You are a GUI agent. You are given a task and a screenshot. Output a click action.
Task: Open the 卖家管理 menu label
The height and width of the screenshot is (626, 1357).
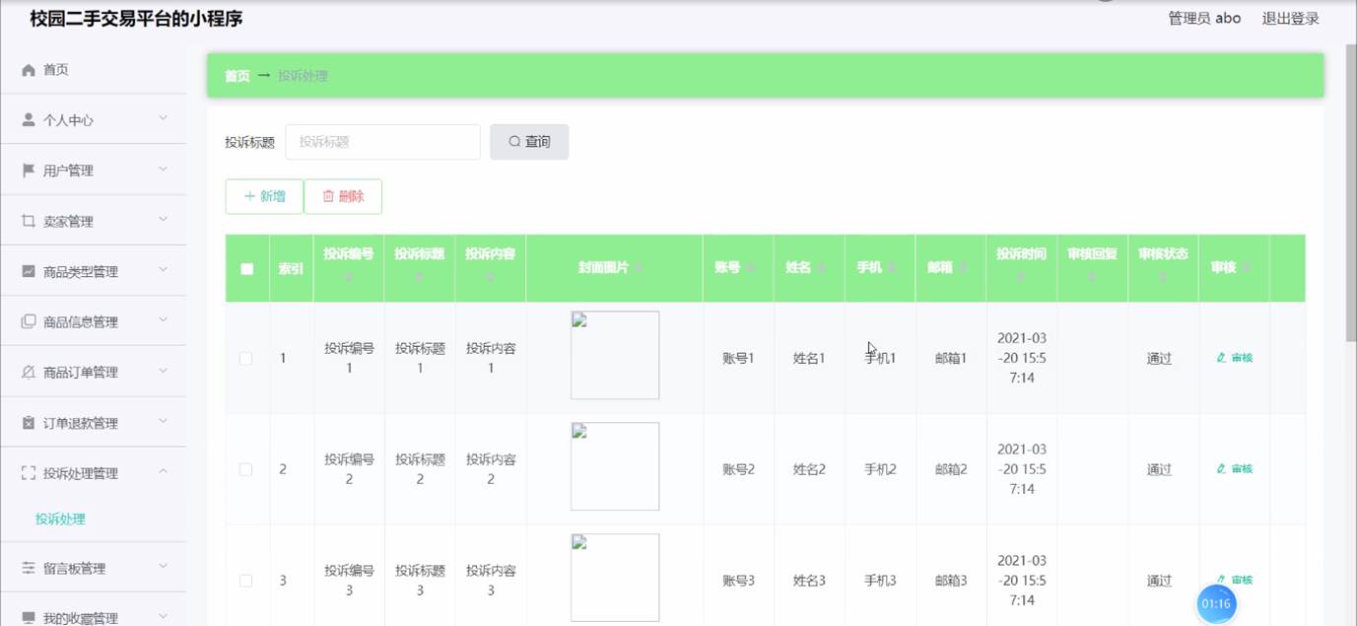pyautogui.click(x=68, y=222)
